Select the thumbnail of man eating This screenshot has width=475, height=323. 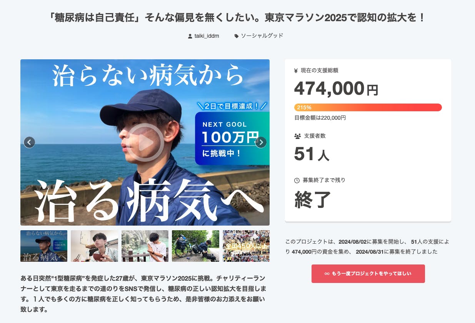point(94,246)
